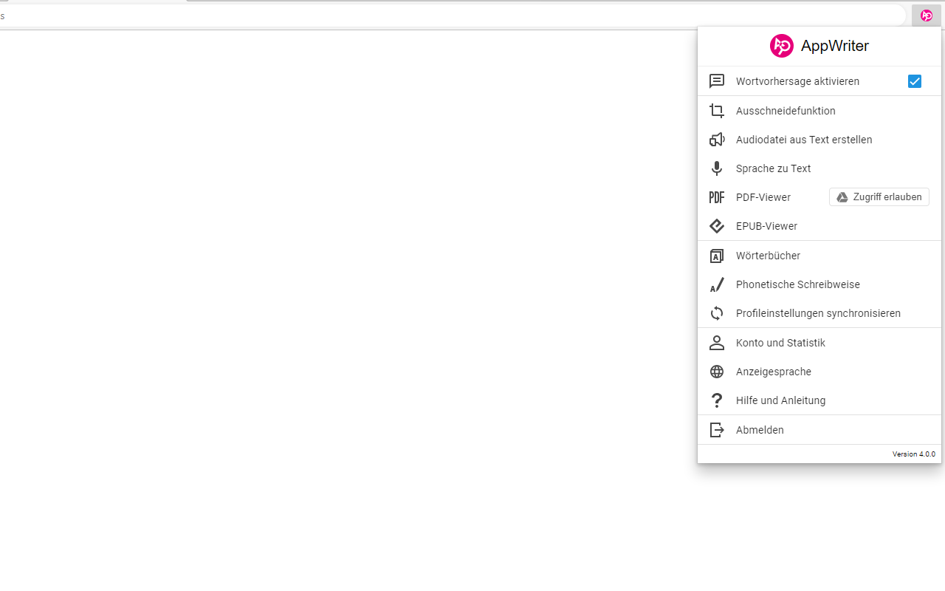Click the Ausschneidefunktion crop icon
The image size is (945, 591).
(717, 111)
